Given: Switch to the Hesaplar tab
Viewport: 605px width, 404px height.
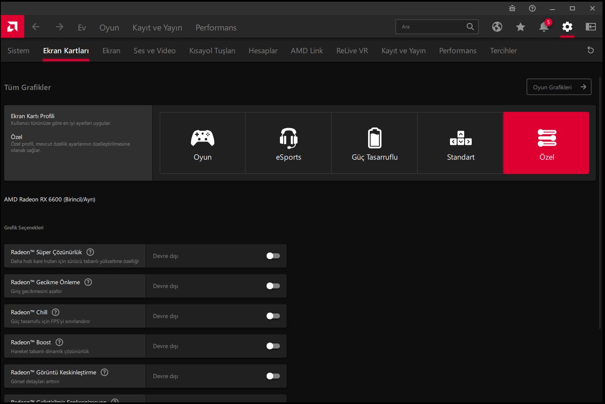Looking at the screenshot, I should pyautogui.click(x=263, y=50).
